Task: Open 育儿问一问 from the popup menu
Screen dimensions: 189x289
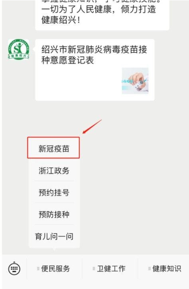Action: pos(54,236)
